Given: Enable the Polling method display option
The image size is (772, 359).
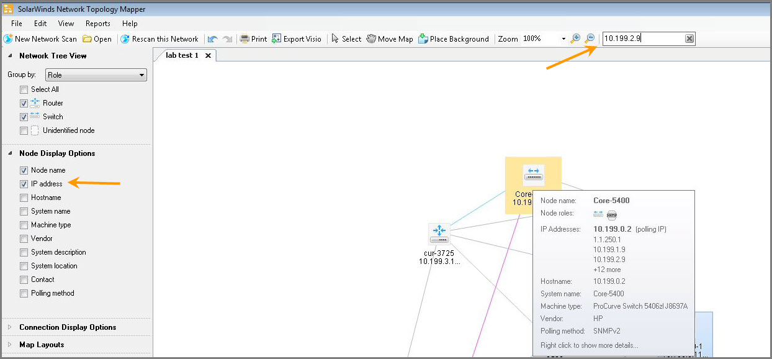Looking at the screenshot, I should coord(24,293).
